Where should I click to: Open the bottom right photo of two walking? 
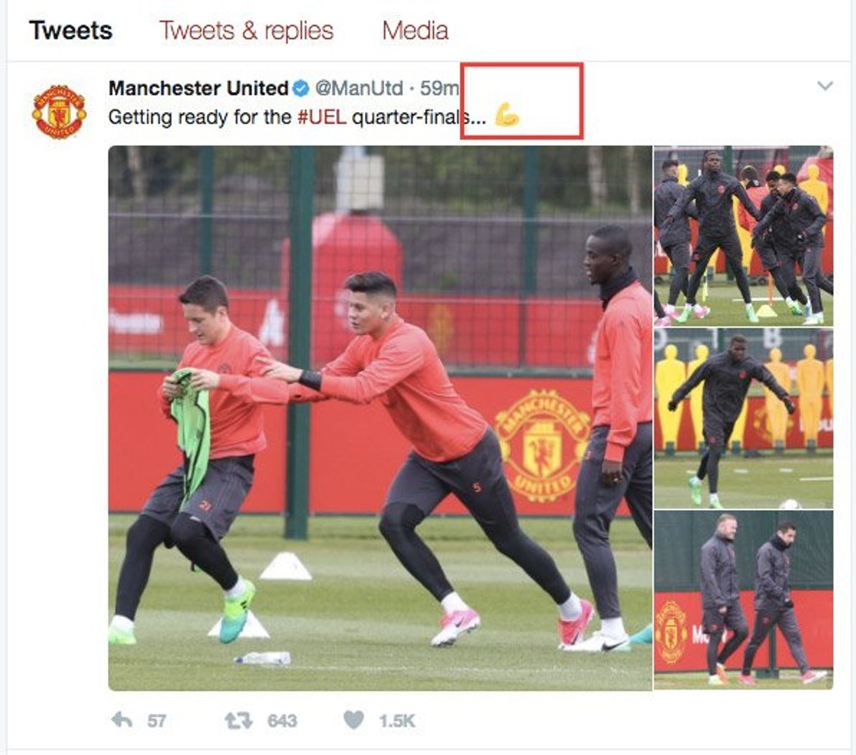point(744,600)
